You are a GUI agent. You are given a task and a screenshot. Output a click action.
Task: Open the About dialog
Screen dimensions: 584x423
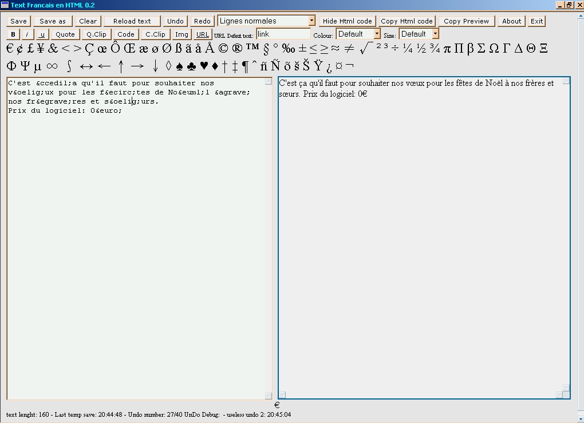[x=511, y=21]
